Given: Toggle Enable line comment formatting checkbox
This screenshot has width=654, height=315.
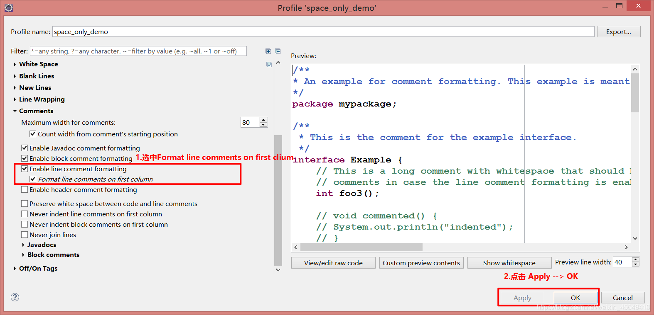Looking at the screenshot, I should point(25,169).
